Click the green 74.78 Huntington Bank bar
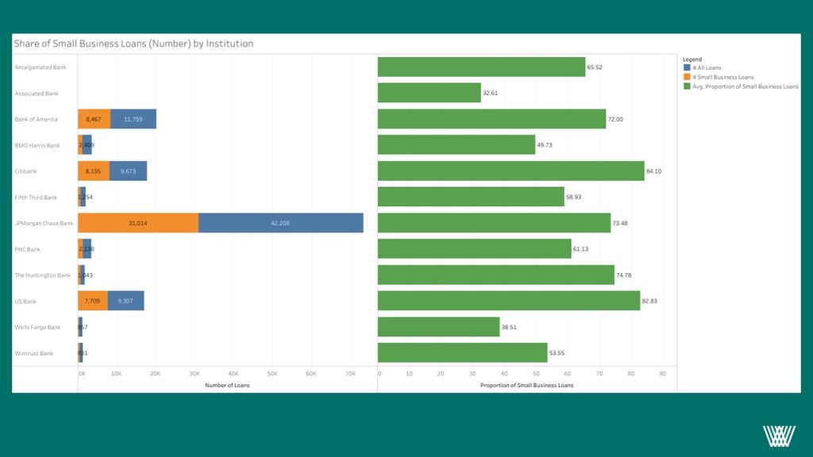 click(x=496, y=275)
